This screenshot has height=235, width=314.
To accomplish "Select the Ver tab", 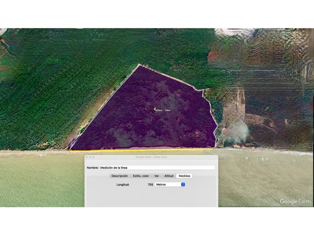I will [x=157, y=176].
